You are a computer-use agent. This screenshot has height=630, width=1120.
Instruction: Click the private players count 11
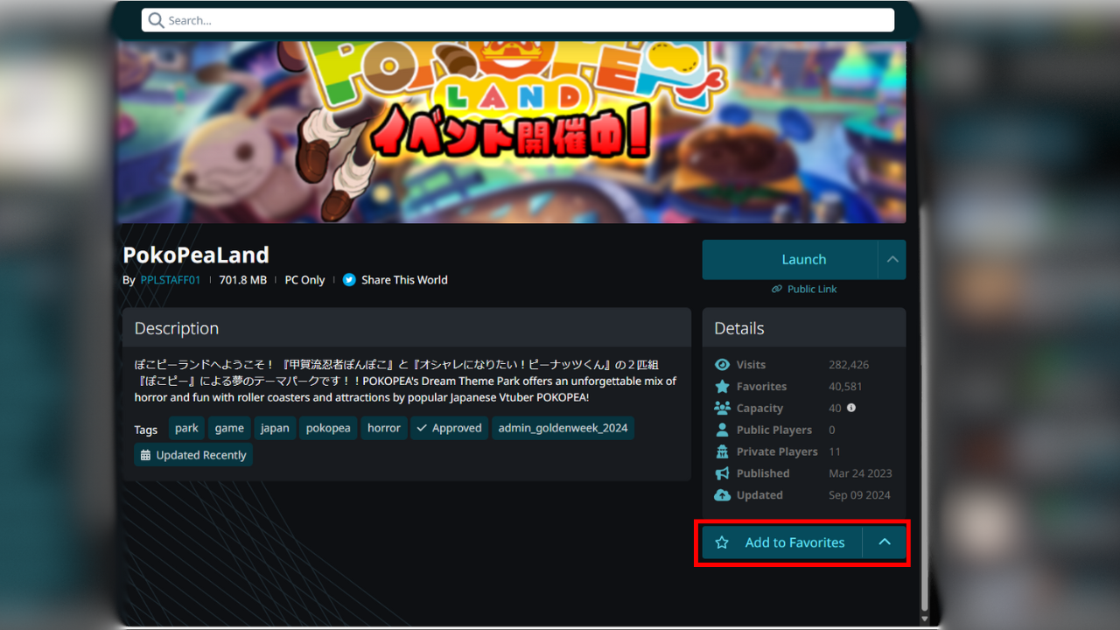(835, 451)
